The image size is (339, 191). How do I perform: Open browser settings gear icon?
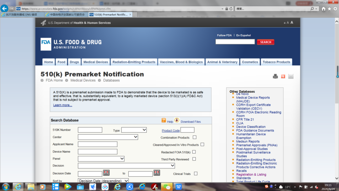[x=335, y=9]
